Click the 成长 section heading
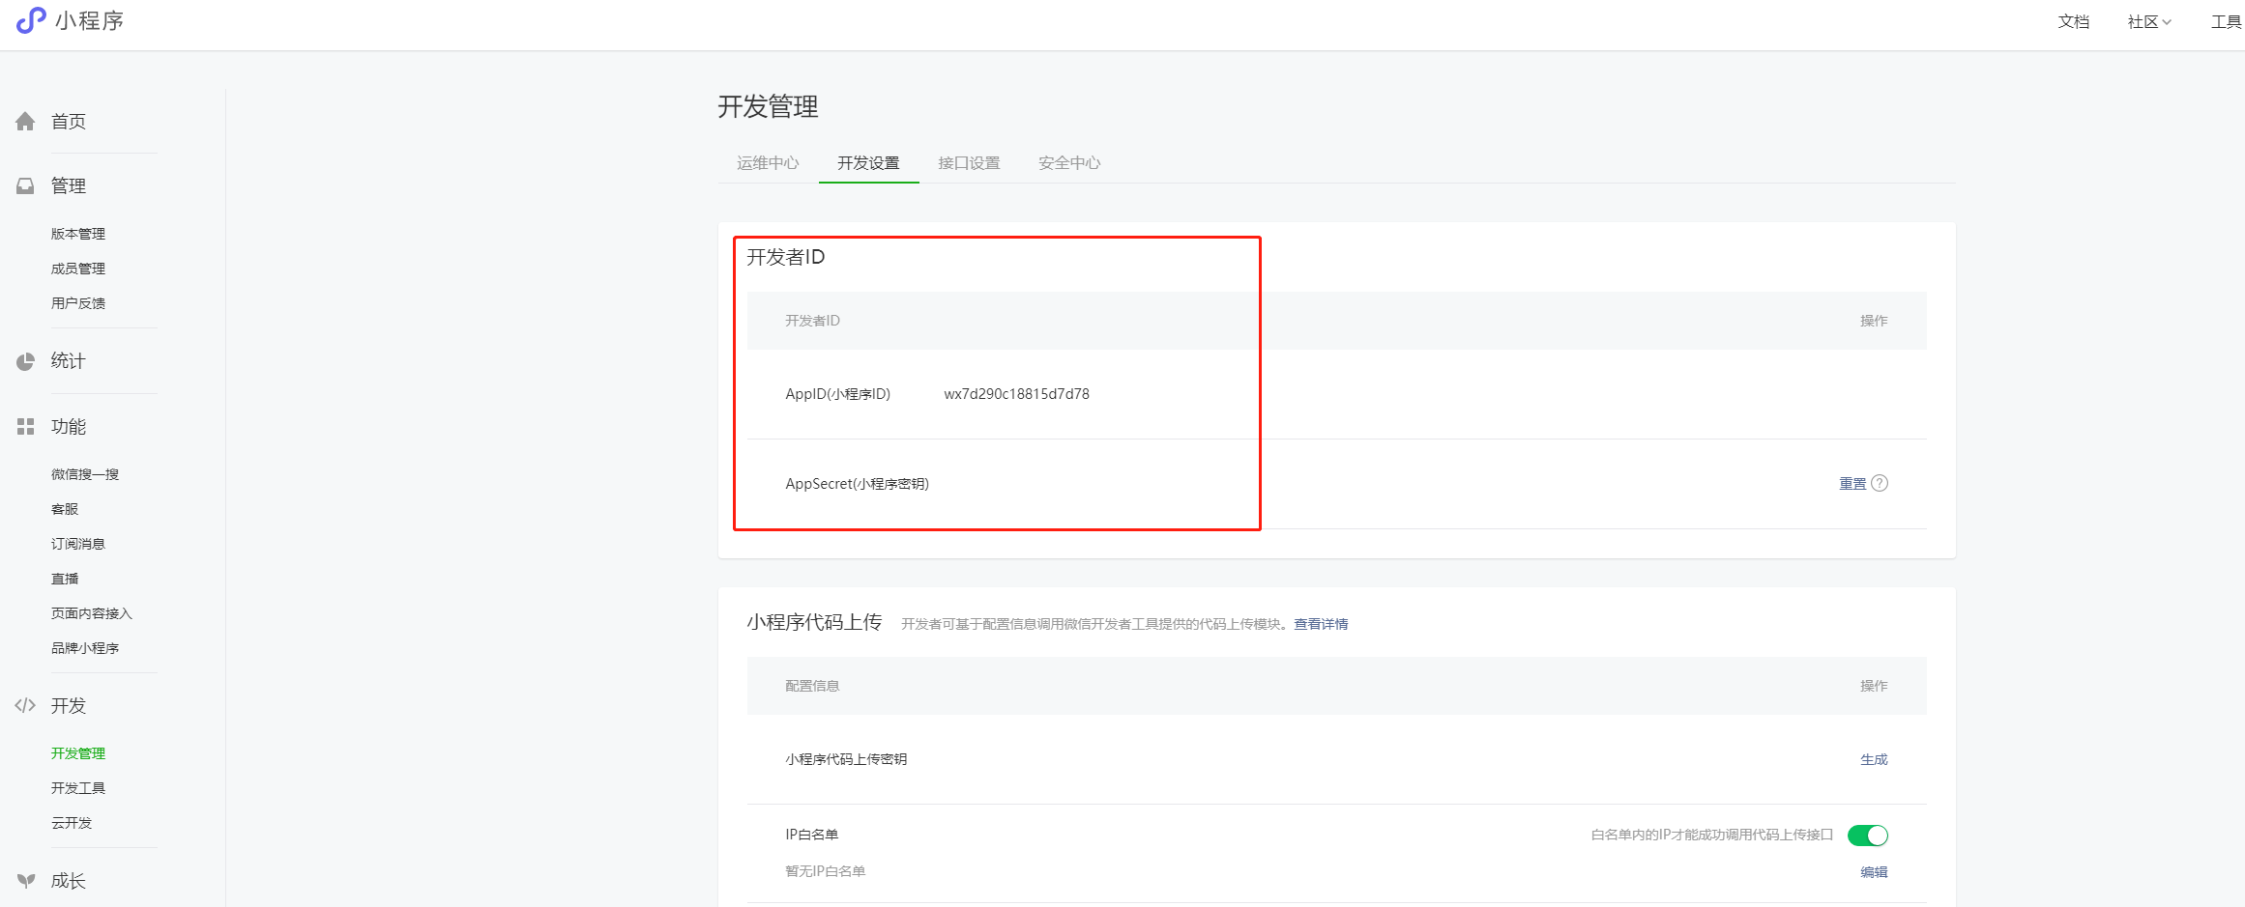This screenshot has height=907, width=2245. coord(69,880)
